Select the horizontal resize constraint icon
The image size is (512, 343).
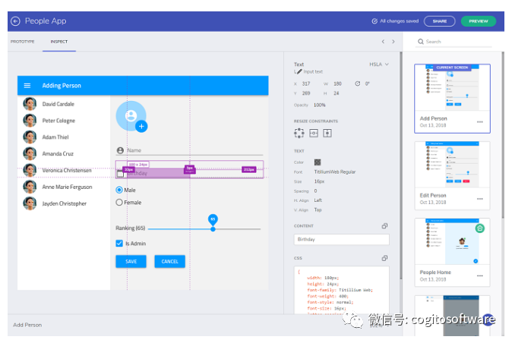(x=314, y=133)
